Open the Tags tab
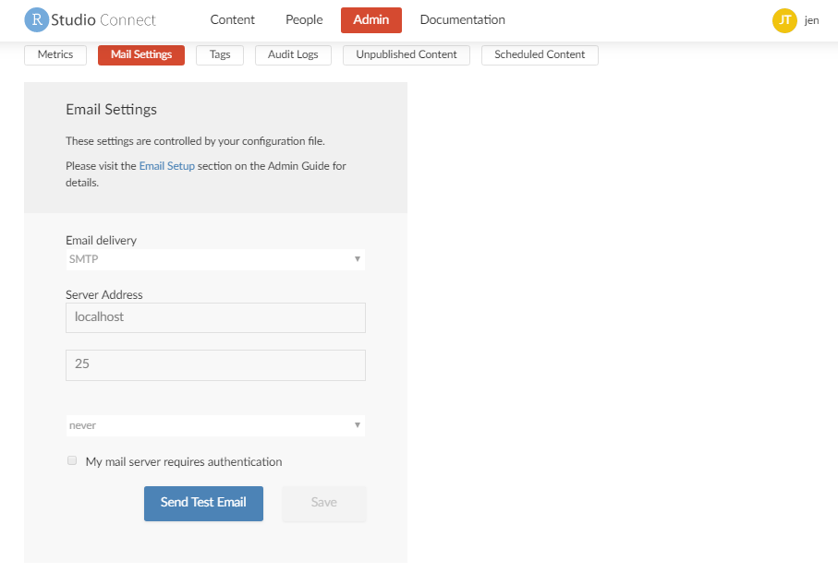838x572 pixels. click(x=220, y=55)
